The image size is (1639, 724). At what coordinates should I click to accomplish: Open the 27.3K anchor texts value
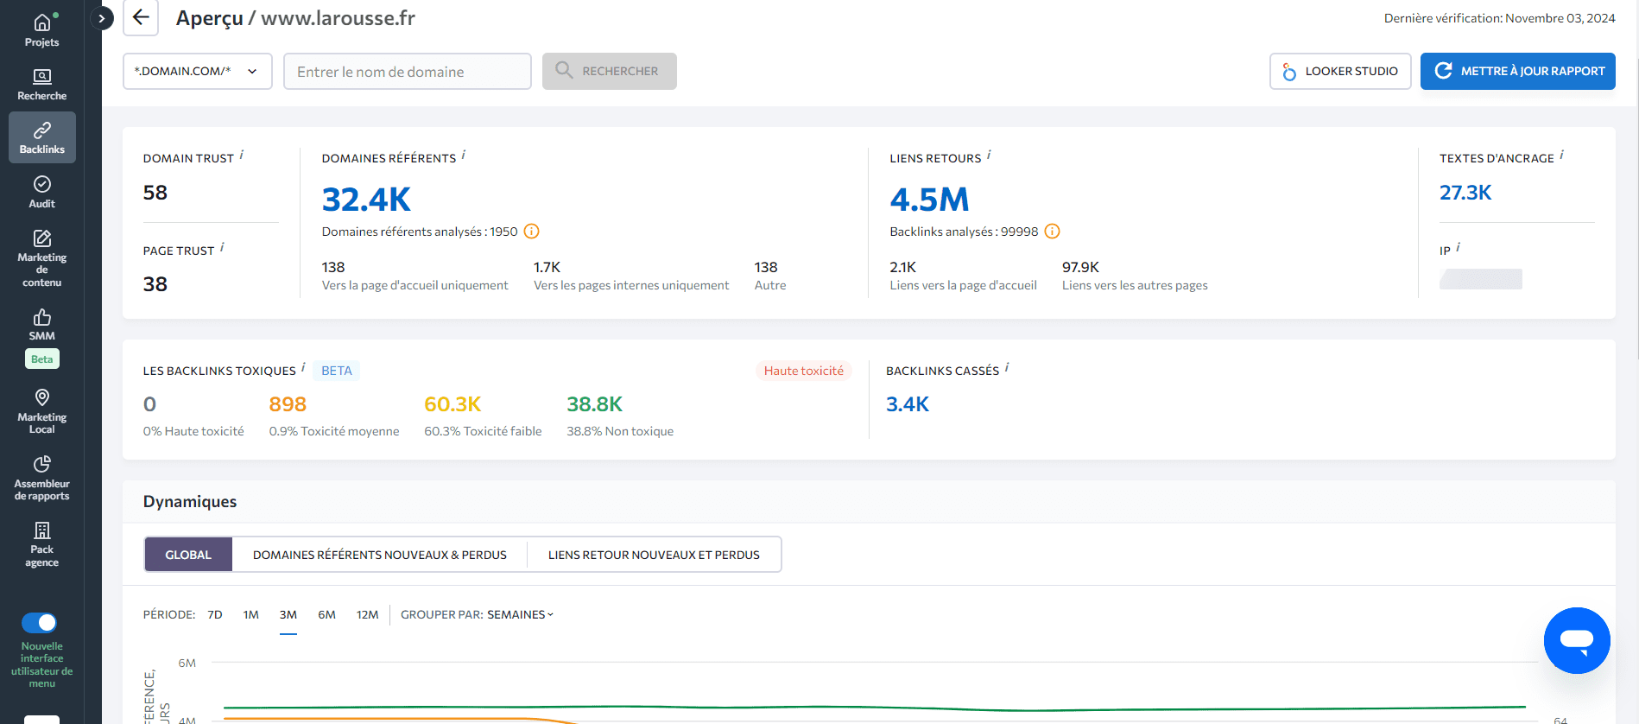click(1465, 193)
